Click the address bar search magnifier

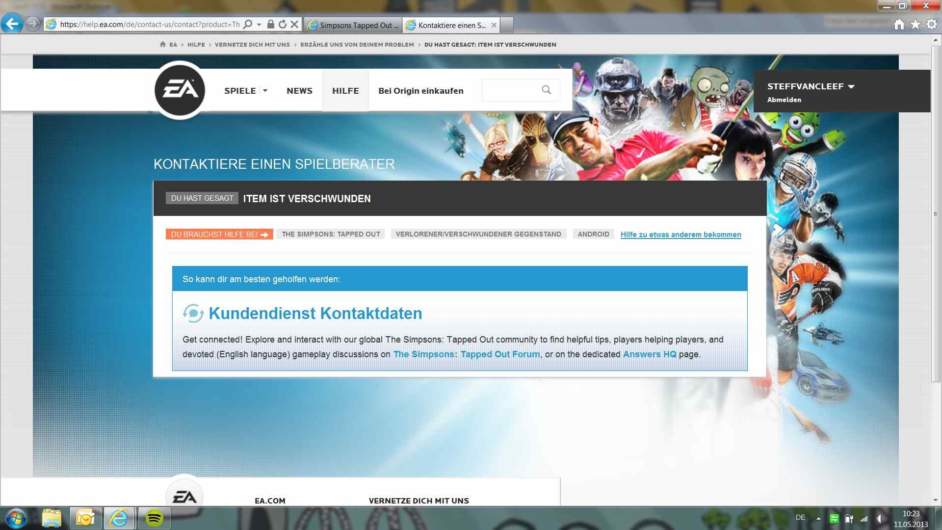tap(248, 24)
